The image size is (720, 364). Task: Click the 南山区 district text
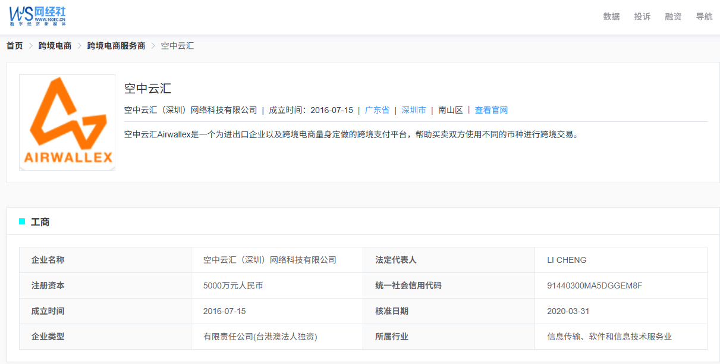point(451,110)
